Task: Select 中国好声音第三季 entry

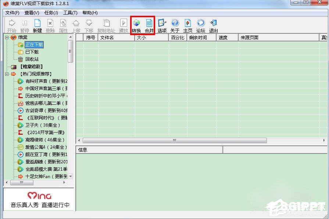Action: [x=46, y=89]
